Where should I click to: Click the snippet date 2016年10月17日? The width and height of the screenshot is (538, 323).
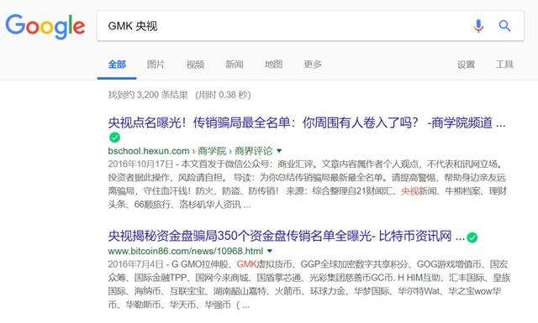[x=140, y=164]
